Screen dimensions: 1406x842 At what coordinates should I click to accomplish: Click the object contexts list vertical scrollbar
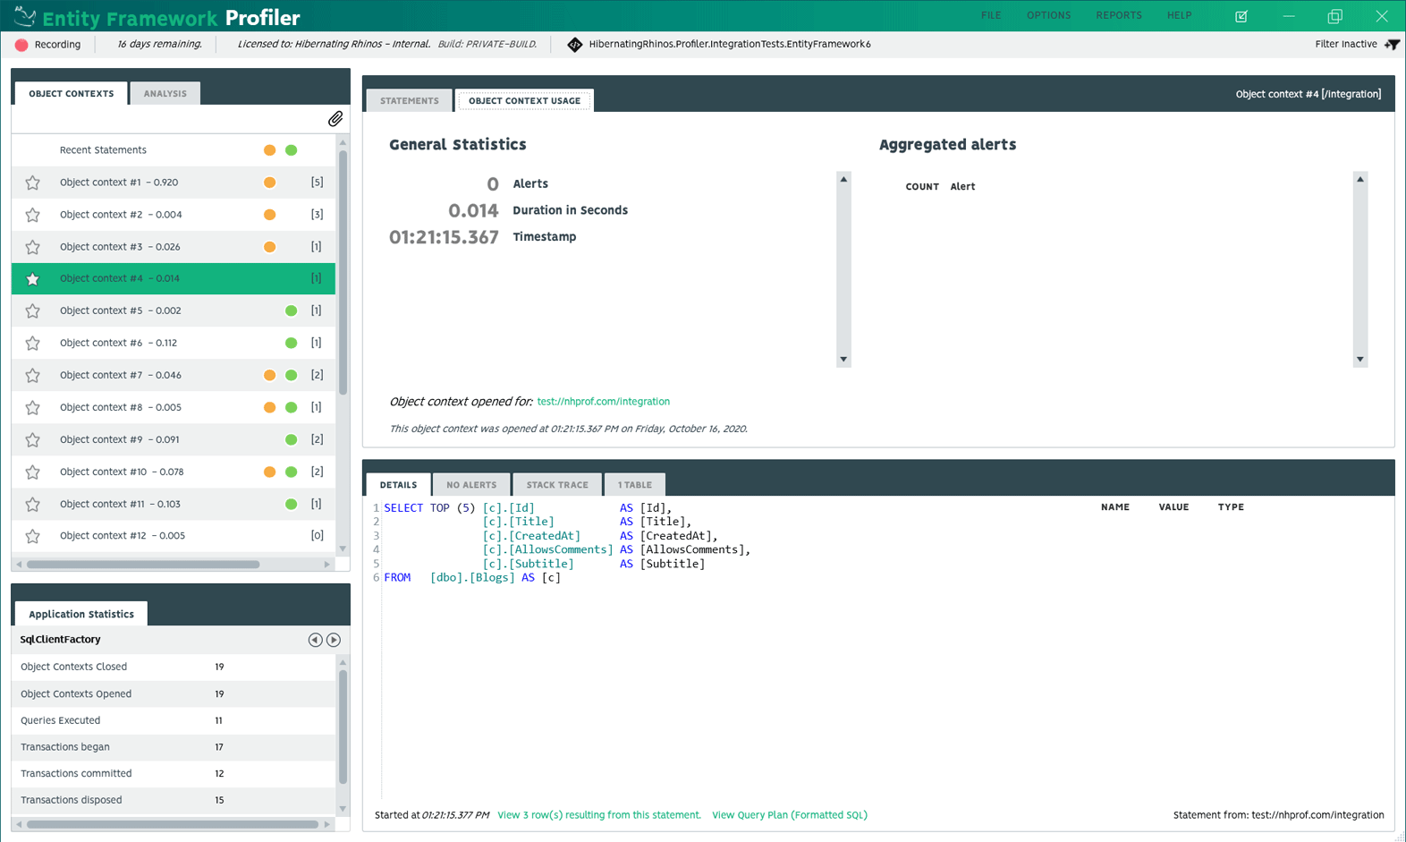pyautogui.click(x=343, y=273)
